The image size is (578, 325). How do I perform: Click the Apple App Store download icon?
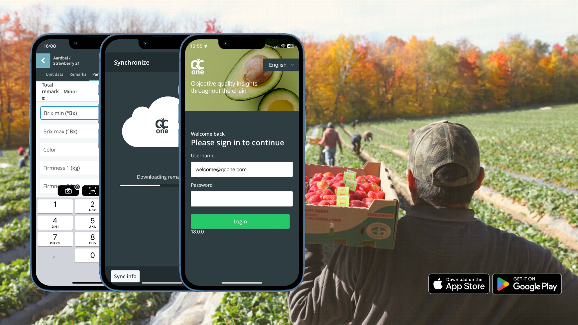coord(459,283)
